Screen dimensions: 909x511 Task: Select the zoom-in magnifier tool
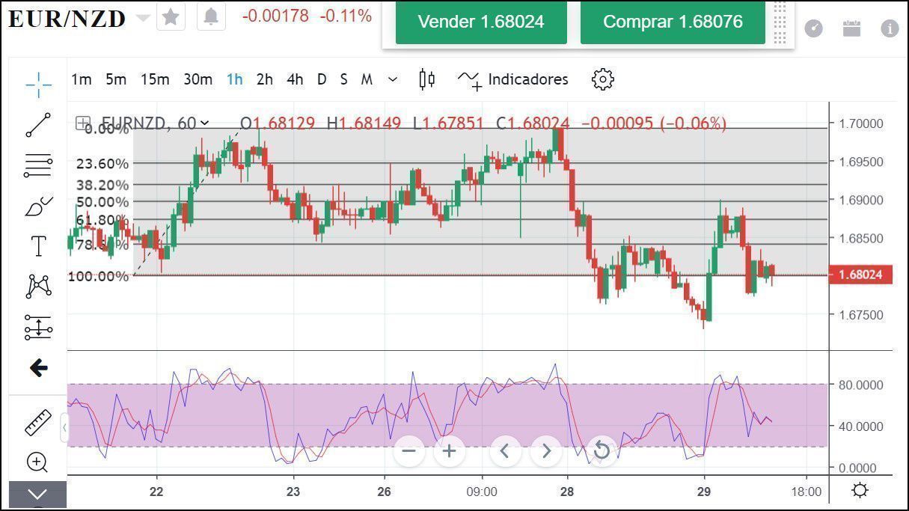coord(37,462)
